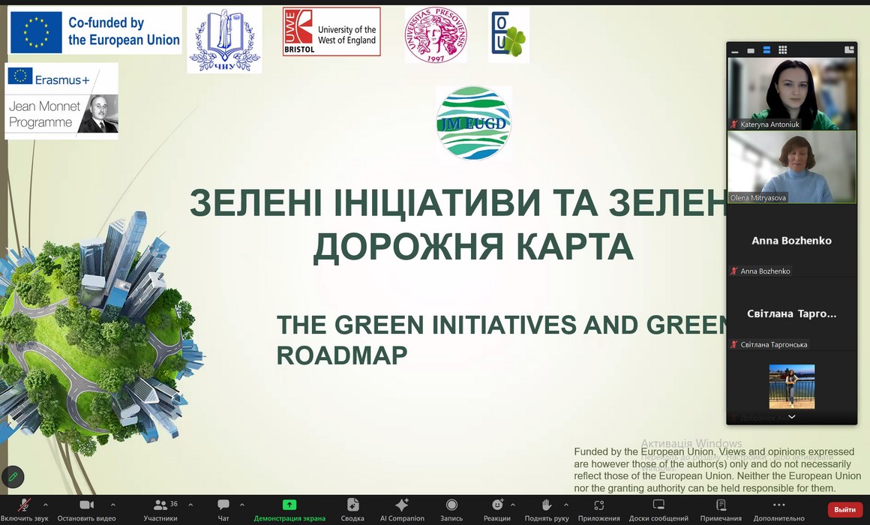Viewport: 870px width, 525px height.
Task: Select Olena Mitryasova's video thumbnail
Action: pyautogui.click(x=791, y=167)
